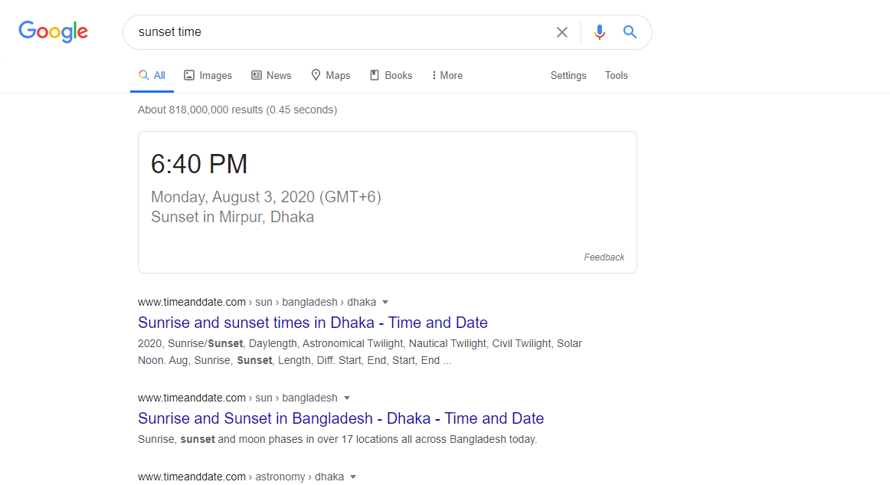Switch to the News tab
Image resolution: width=890 pixels, height=485 pixels.
point(271,75)
